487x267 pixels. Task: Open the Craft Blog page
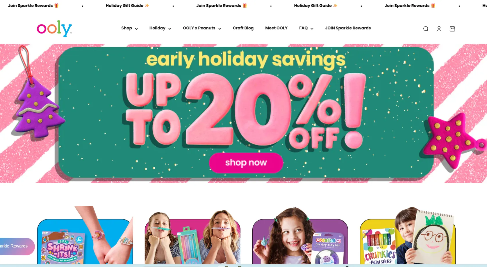[x=243, y=28]
